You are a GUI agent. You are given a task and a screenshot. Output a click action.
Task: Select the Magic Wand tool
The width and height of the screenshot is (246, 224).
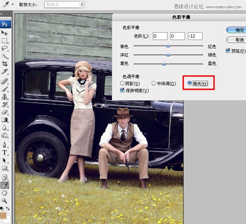click(x=5, y=56)
